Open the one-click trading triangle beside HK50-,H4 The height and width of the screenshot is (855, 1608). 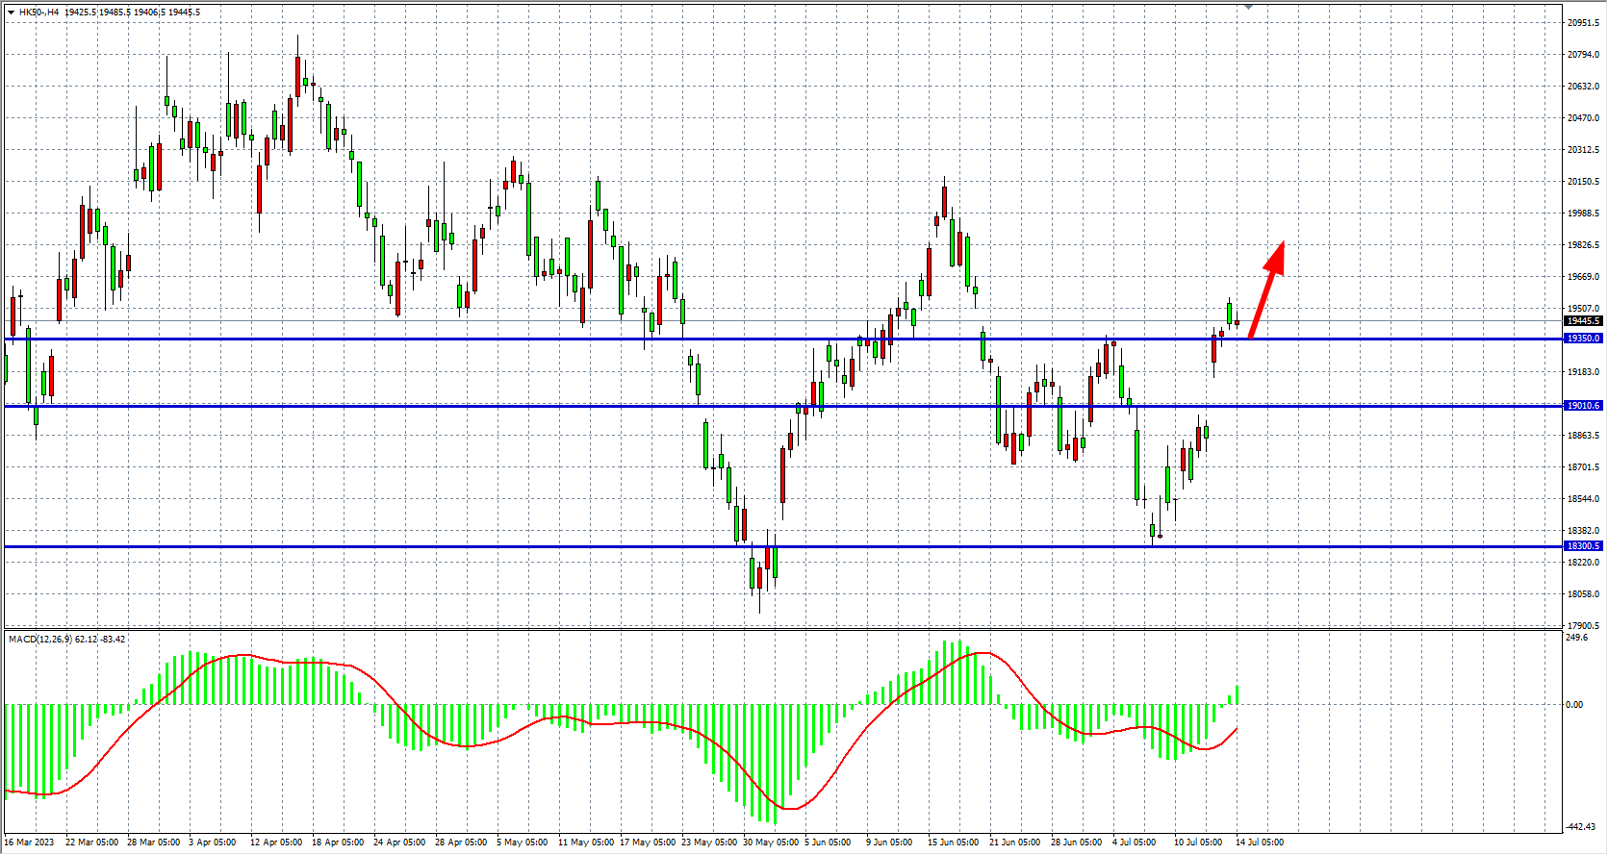tap(11, 13)
